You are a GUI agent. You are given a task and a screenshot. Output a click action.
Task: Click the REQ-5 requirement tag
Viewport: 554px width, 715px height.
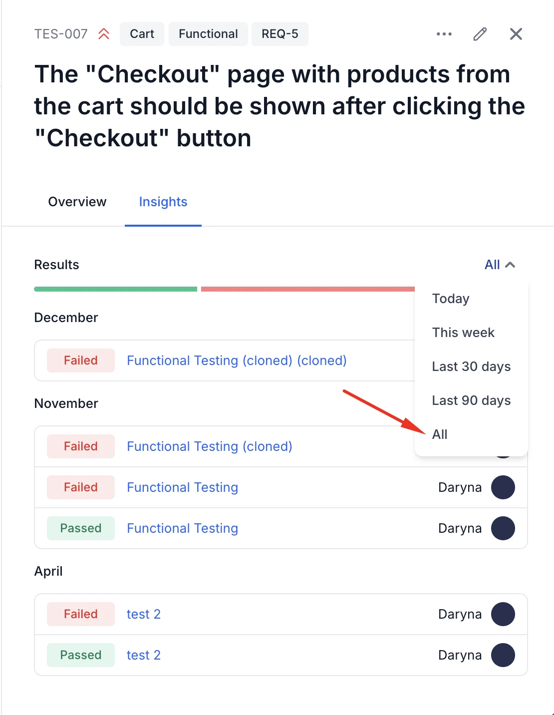(280, 34)
